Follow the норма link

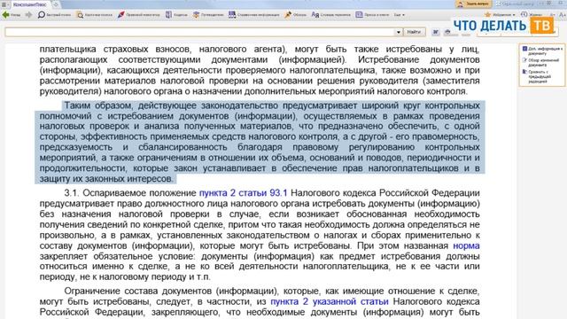[466, 245]
